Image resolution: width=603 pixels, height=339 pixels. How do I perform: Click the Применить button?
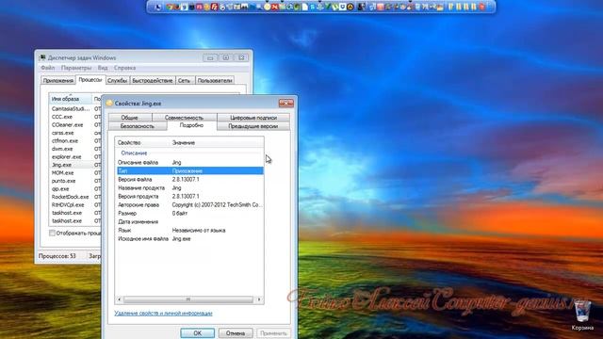click(273, 332)
